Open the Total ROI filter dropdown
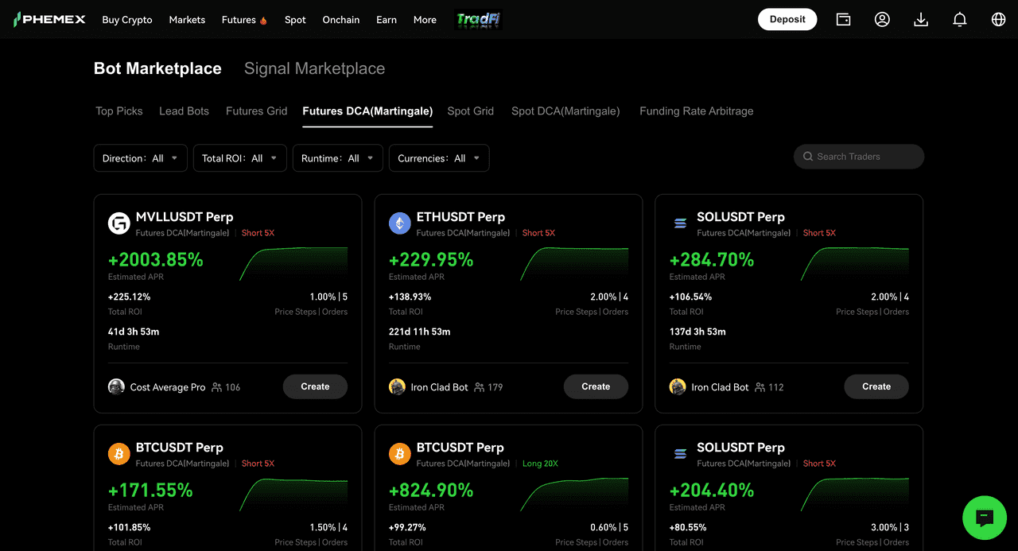 (240, 158)
